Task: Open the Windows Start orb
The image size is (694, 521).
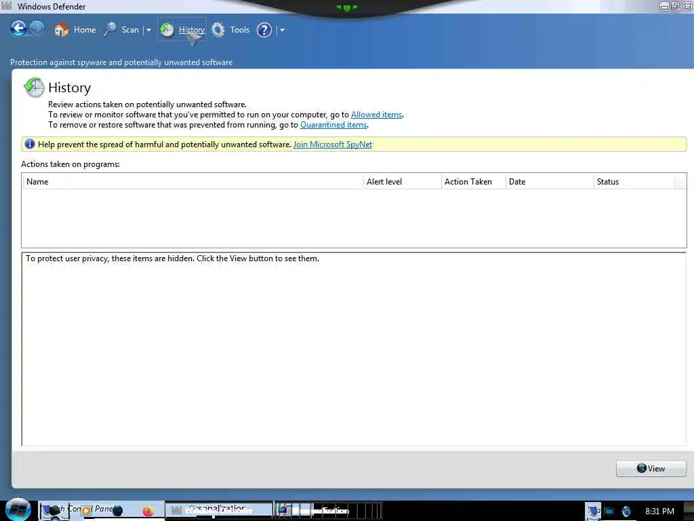Action: click(x=18, y=509)
